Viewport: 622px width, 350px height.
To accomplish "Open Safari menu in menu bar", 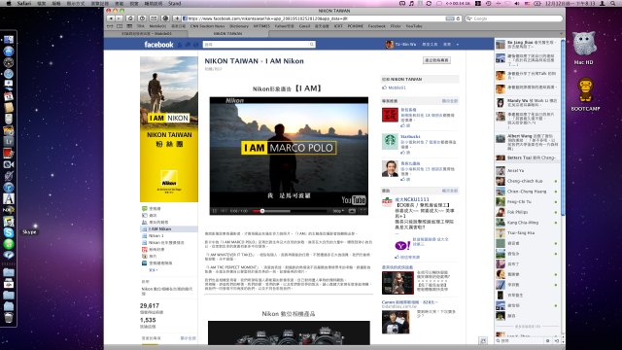I will 24,3.
